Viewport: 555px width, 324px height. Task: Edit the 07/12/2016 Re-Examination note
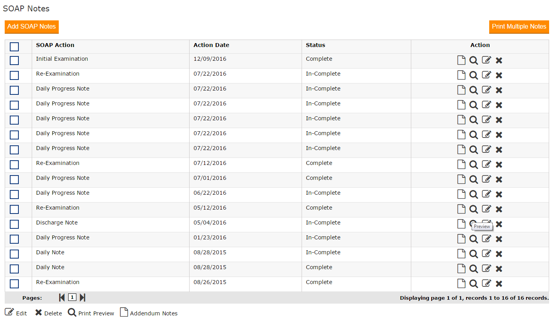click(x=486, y=164)
